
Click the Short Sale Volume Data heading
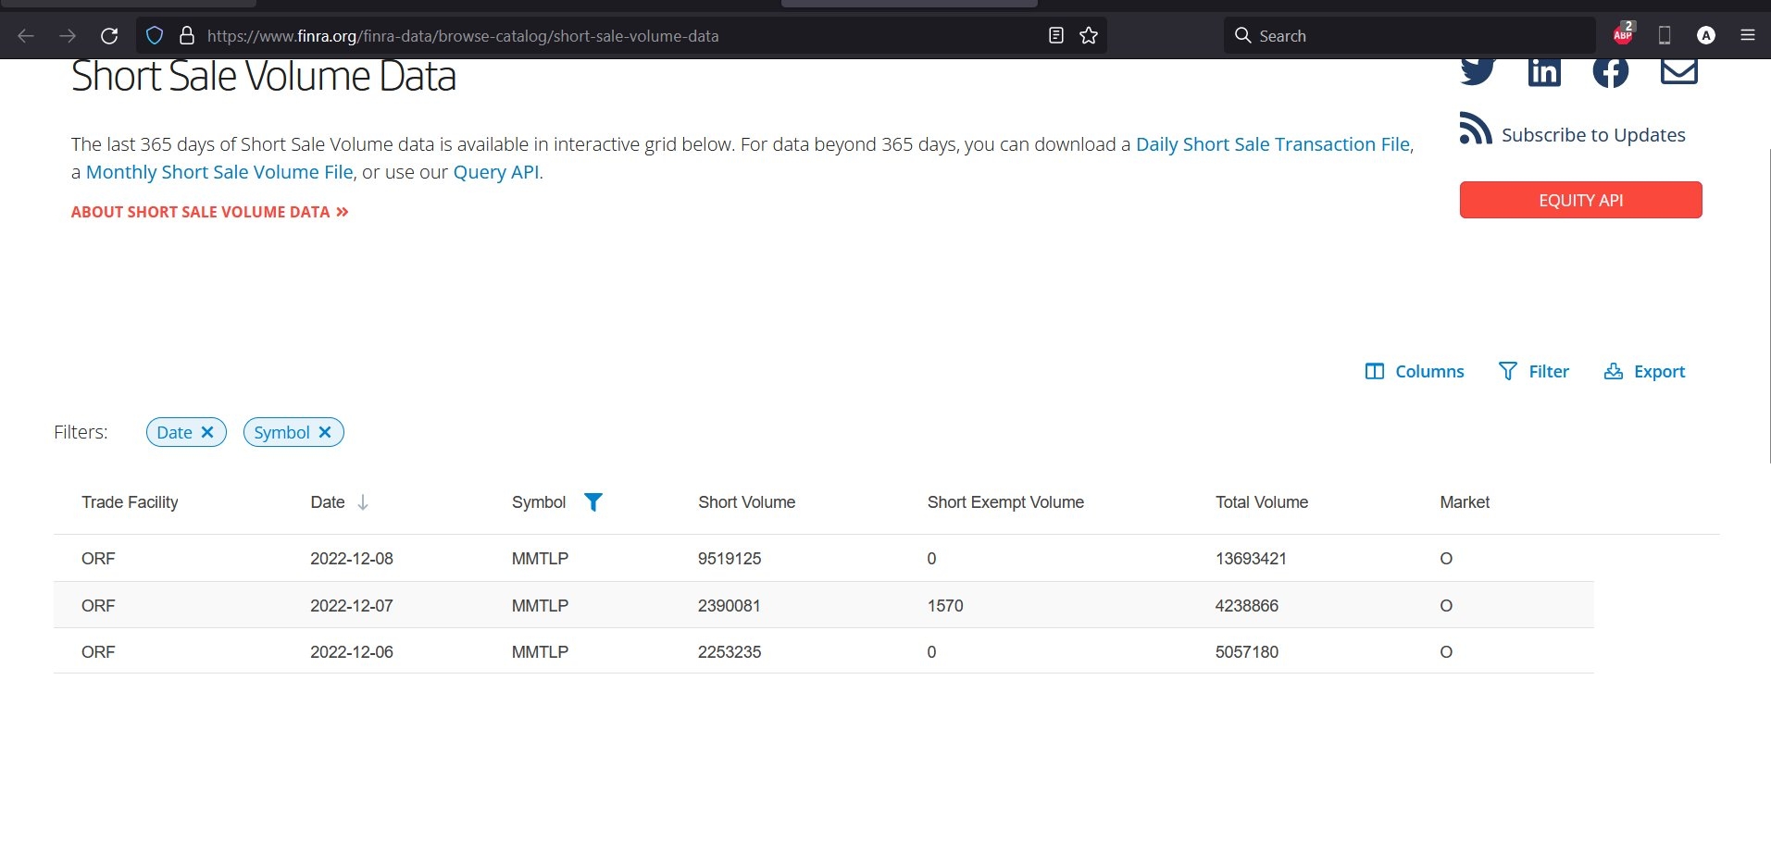click(x=264, y=76)
